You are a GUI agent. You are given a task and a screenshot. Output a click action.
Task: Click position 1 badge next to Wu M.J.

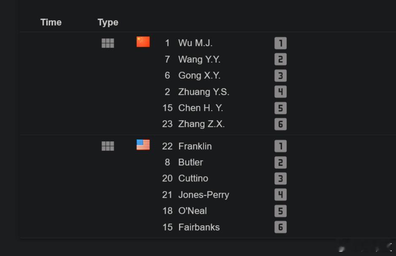280,43
